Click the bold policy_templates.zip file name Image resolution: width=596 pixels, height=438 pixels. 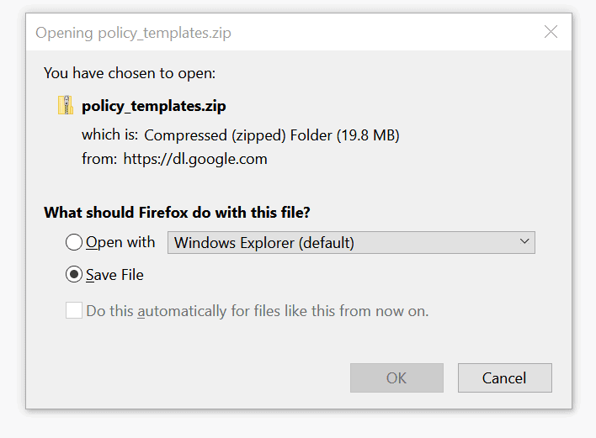tap(154, 106)
